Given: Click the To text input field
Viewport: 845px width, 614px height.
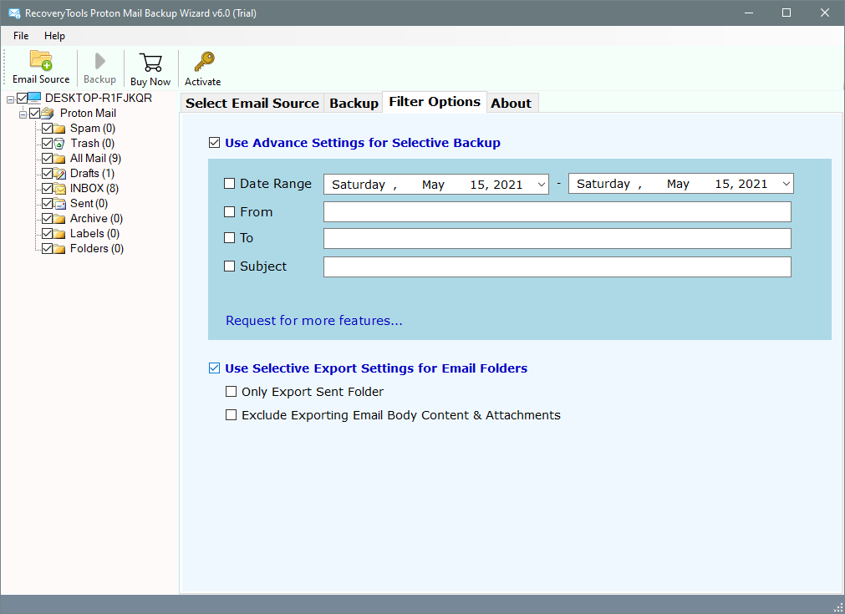Looking at the screenshot, I should [x=557, y=239].
